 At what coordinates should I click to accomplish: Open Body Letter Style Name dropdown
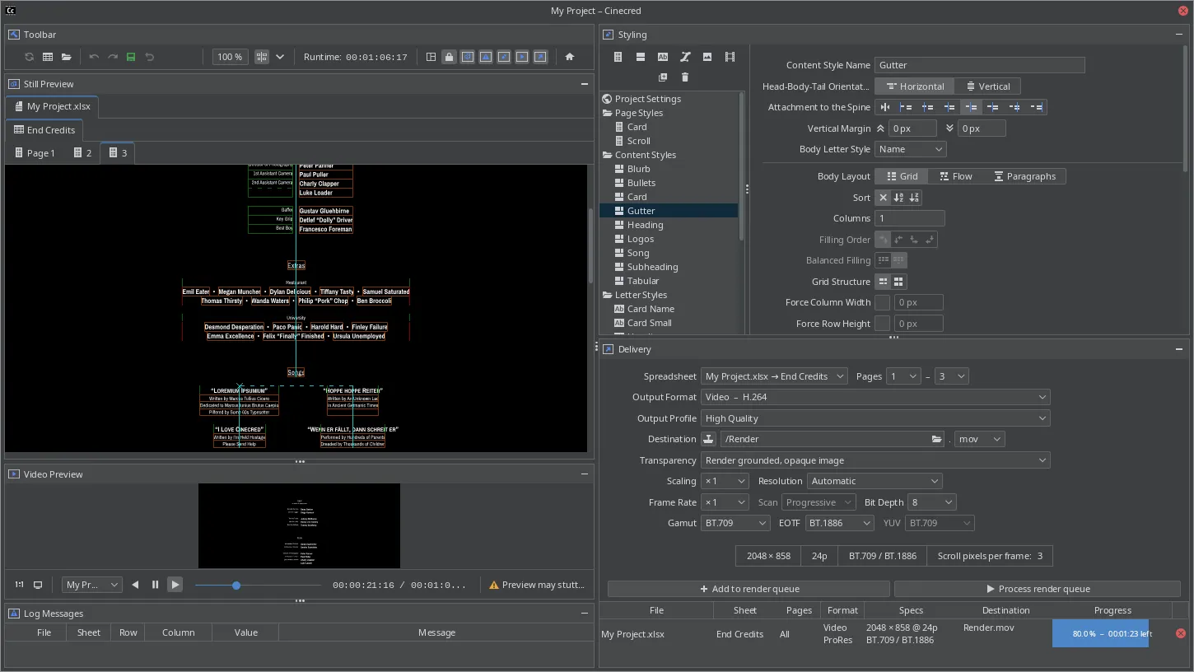tap(910, 149)
